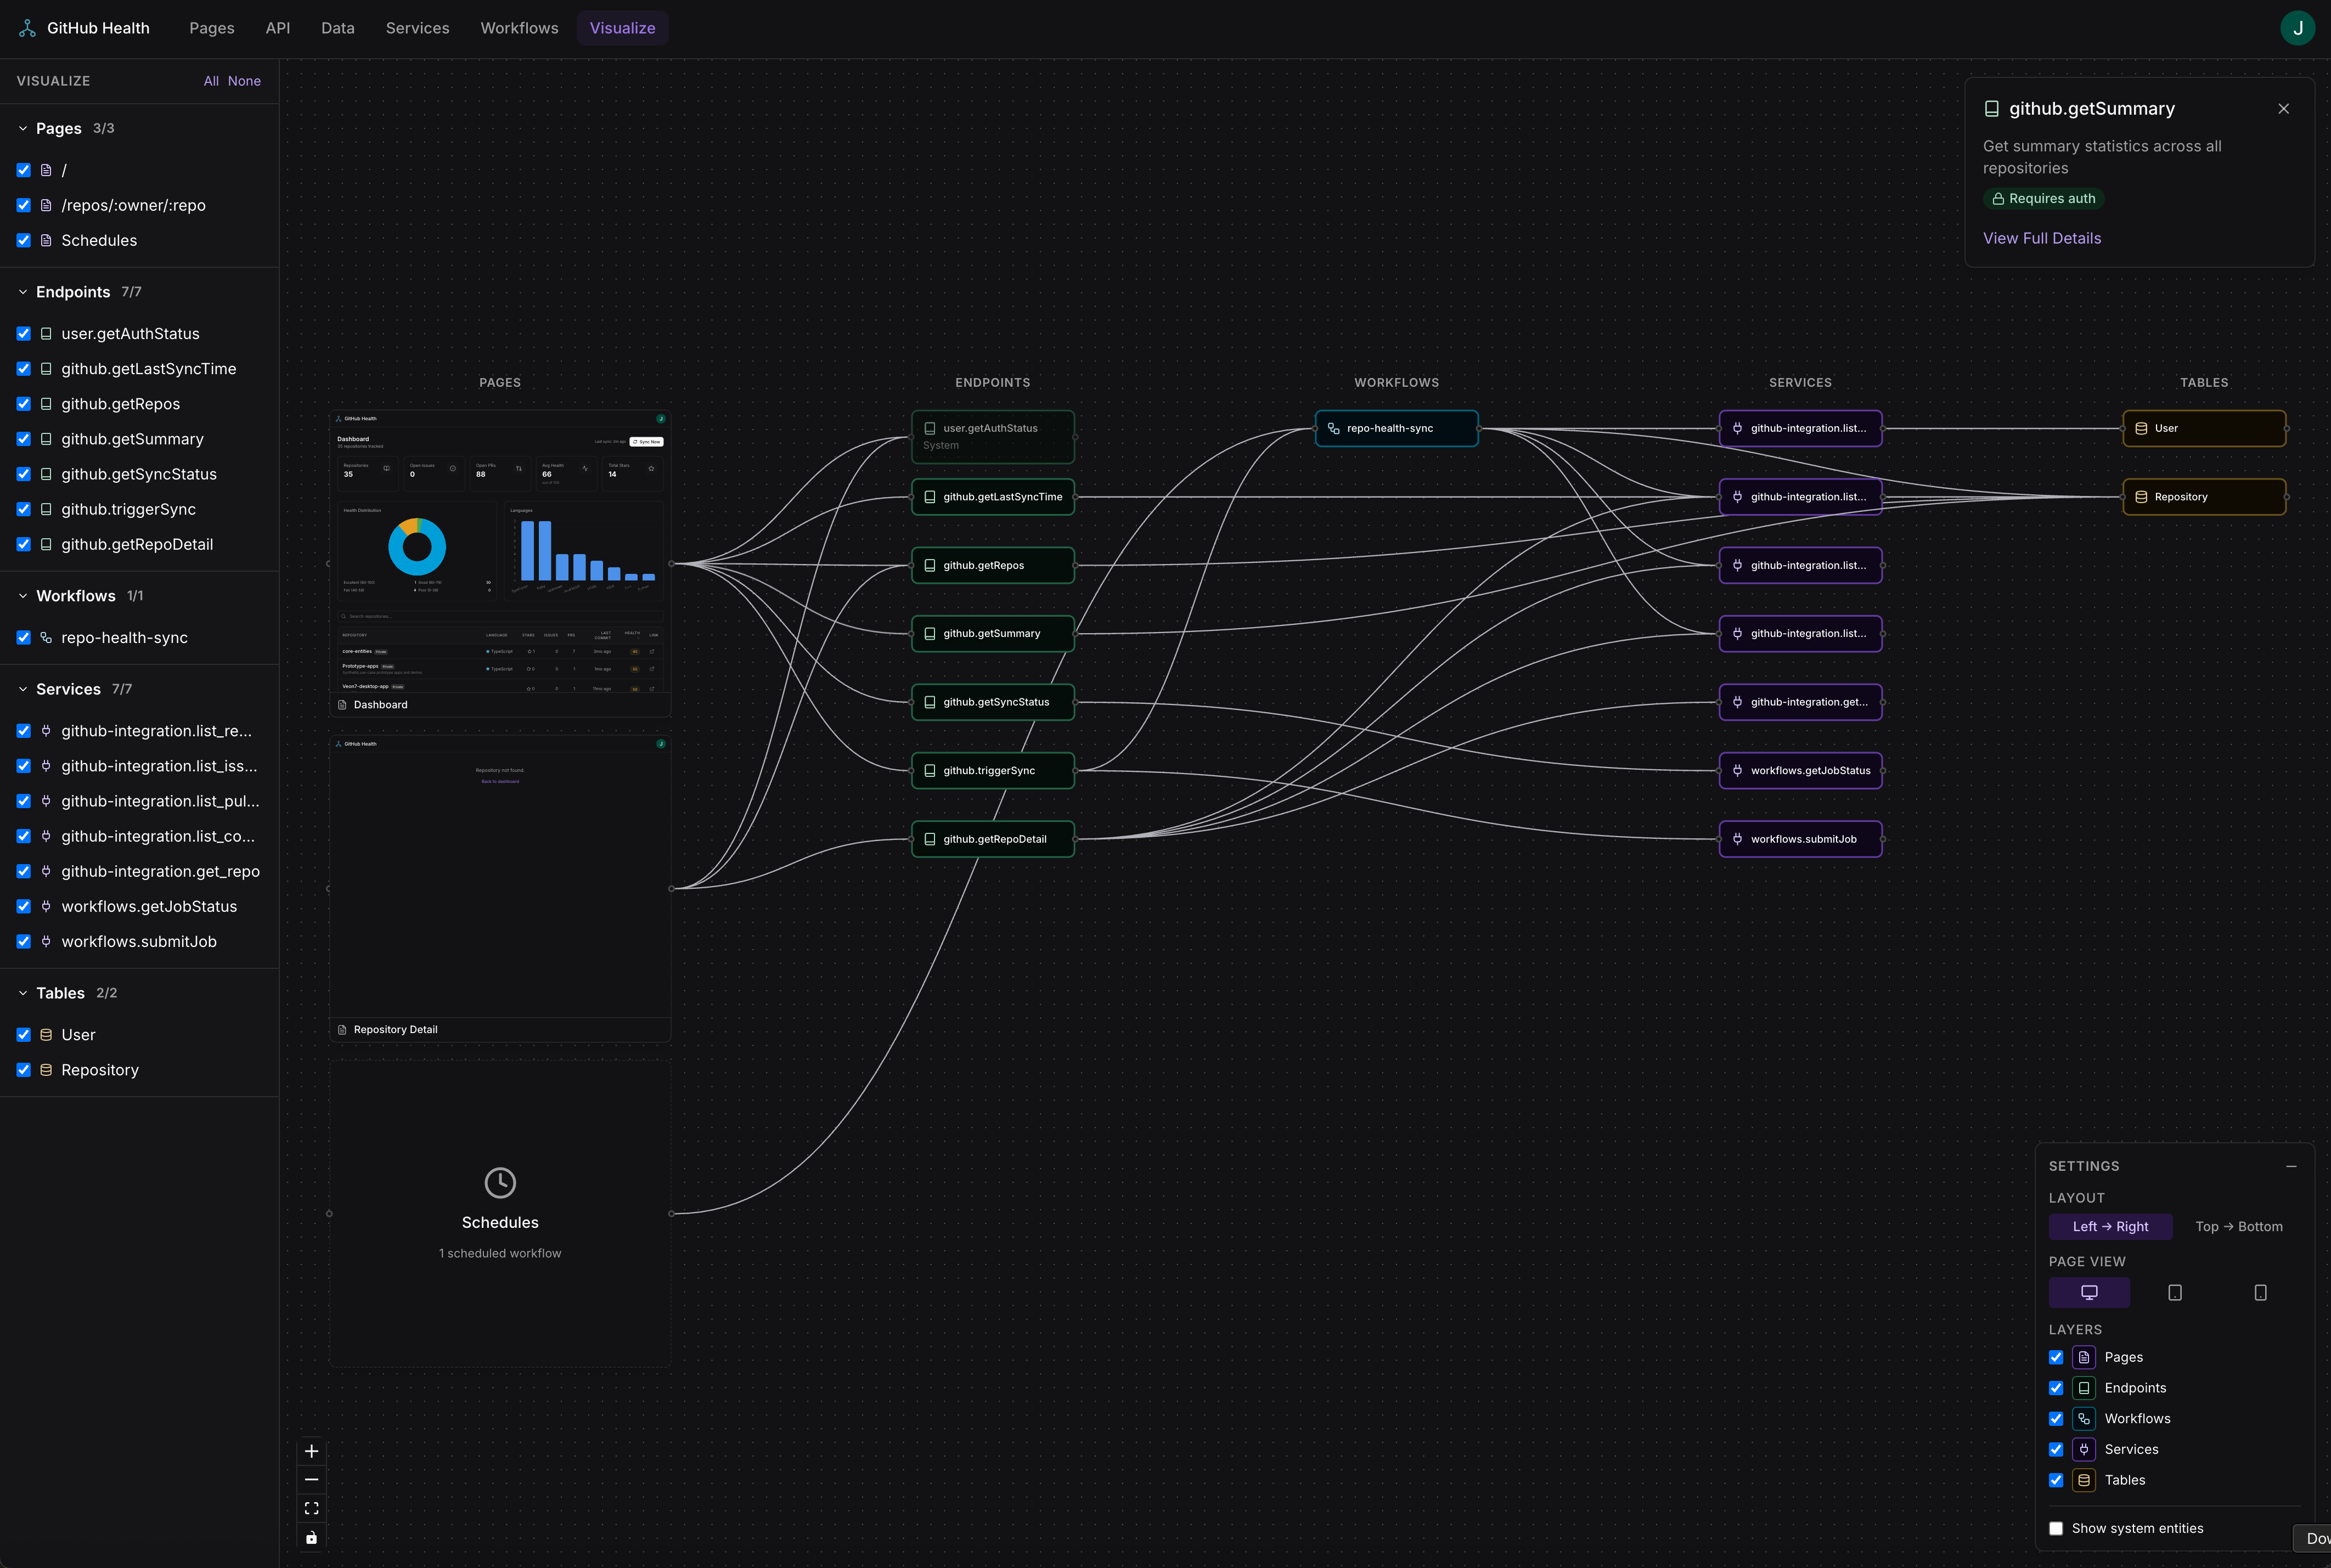Zoom in with the plus button
The image size is (2331, 1568).
pos(312,1451)
